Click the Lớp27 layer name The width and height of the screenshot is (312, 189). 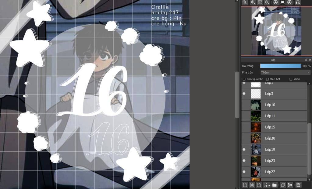click(x=270, y=172)
